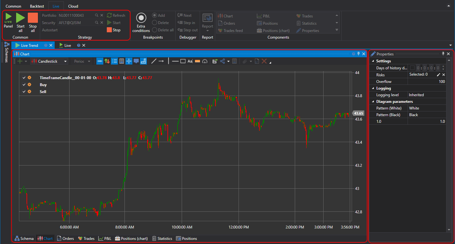The width and height of the screenshot is (455, 244).
Task: Open settings gear for the Sell element
Action: click(x=29, y=91)
